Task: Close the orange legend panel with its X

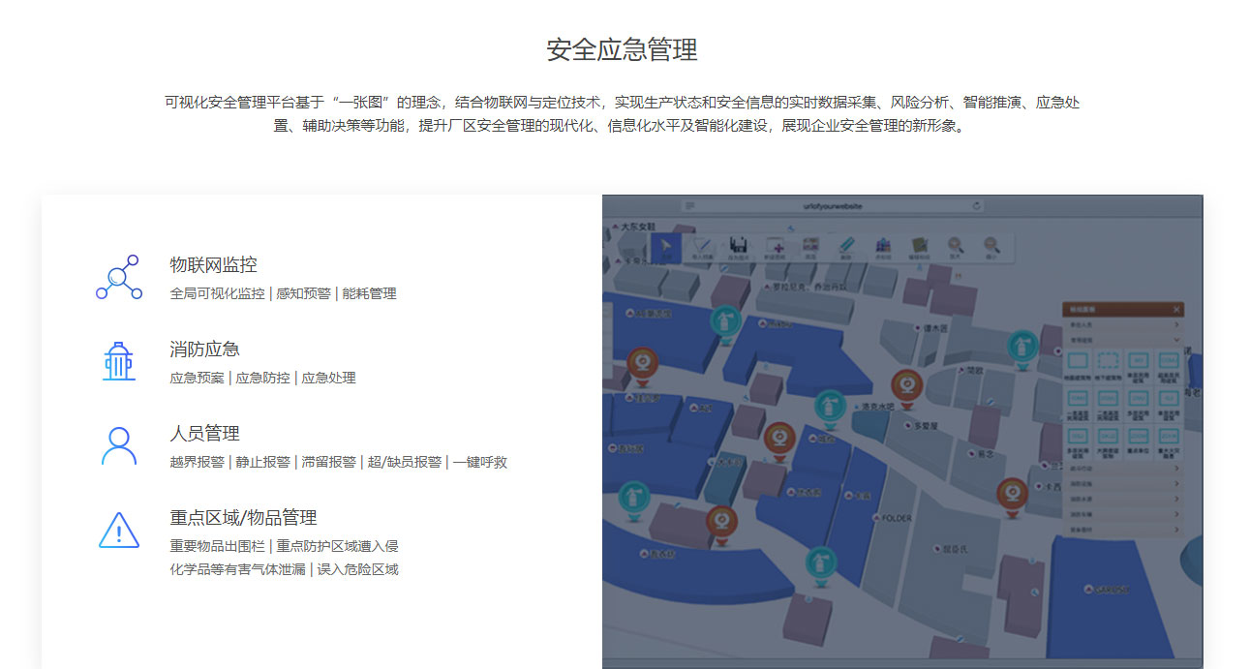Action: (x=1175, y=308)
